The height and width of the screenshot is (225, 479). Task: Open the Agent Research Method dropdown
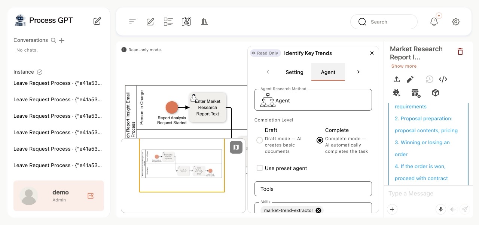[x=313, y=100]
